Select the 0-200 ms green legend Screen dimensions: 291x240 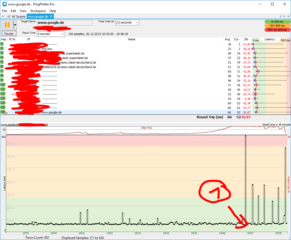tap(277, 22)
